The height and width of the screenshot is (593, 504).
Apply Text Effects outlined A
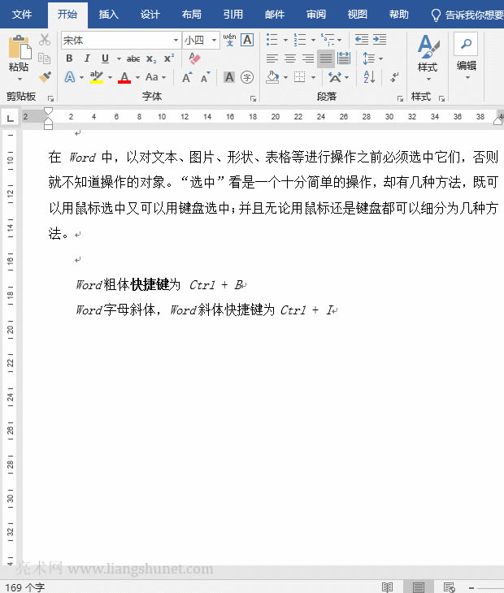70,77
